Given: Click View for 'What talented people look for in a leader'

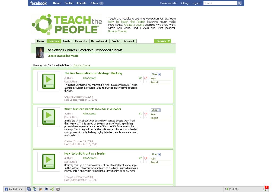Looking at the screenshot, I should pyautogui.click(x=153, y=114).
